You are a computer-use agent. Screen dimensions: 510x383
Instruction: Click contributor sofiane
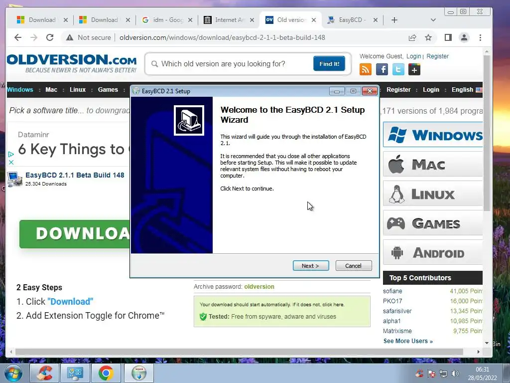click(392, 291)
